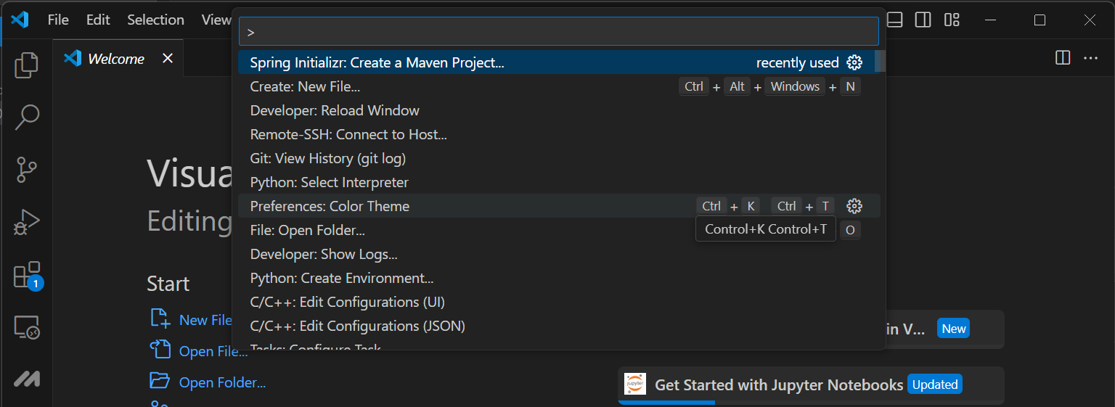
Task: Click the VS Code logo in title bar
Action: coord(20,20)
